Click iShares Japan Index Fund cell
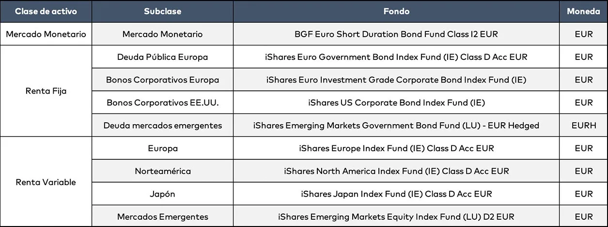Screen dimensions: 608x227 396,194
